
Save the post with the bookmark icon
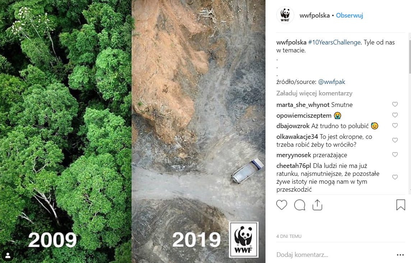pyautogui.click(x=401, y=205)
